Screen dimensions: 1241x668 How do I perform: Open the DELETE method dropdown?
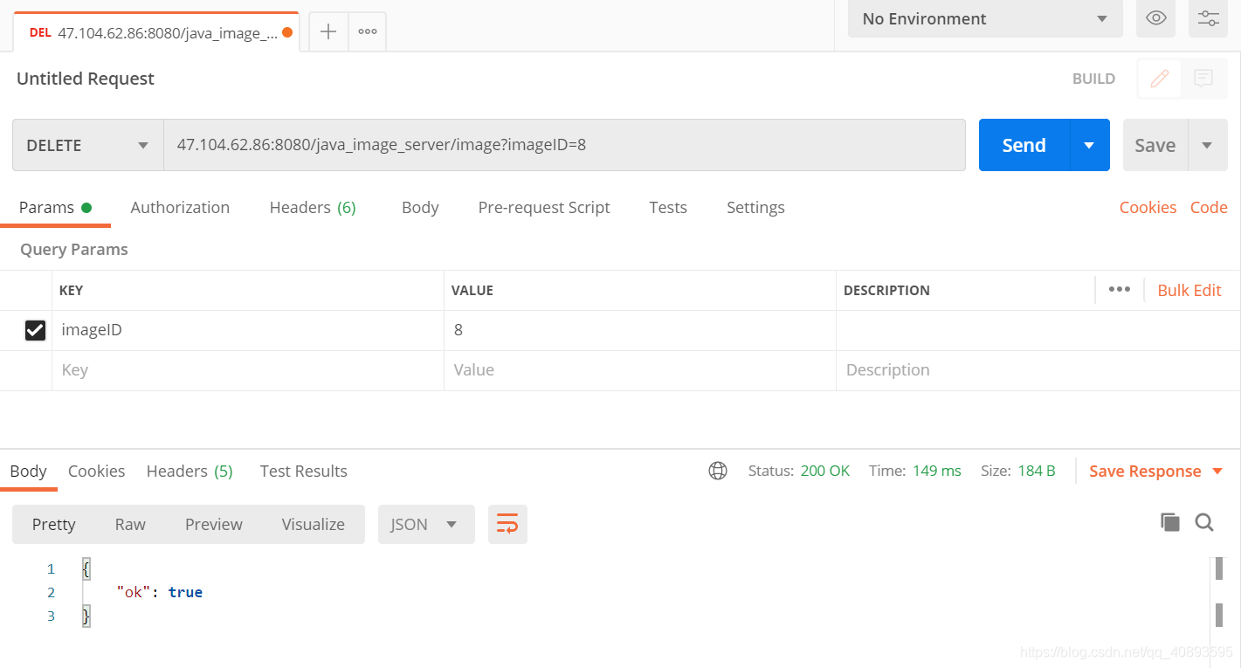tap(87, 145)
